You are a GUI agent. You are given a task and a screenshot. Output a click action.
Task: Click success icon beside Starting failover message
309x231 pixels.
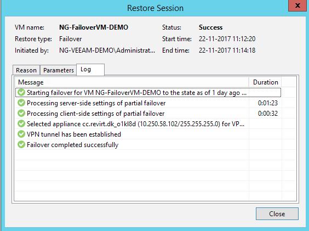(21, 92)
